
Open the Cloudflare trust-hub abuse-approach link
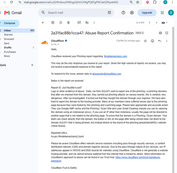coord(138,157)
